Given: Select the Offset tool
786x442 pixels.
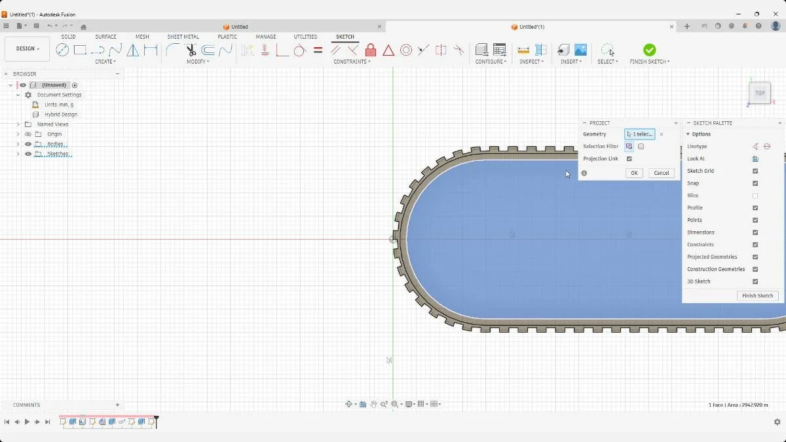Looking at the screenshot, I should pos(208,50).
